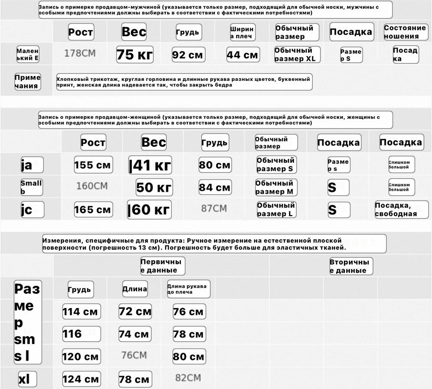The height and width of the screenshot is (389, 432).
Task: Click the product measurements note heading
Action: pos(214,244)
